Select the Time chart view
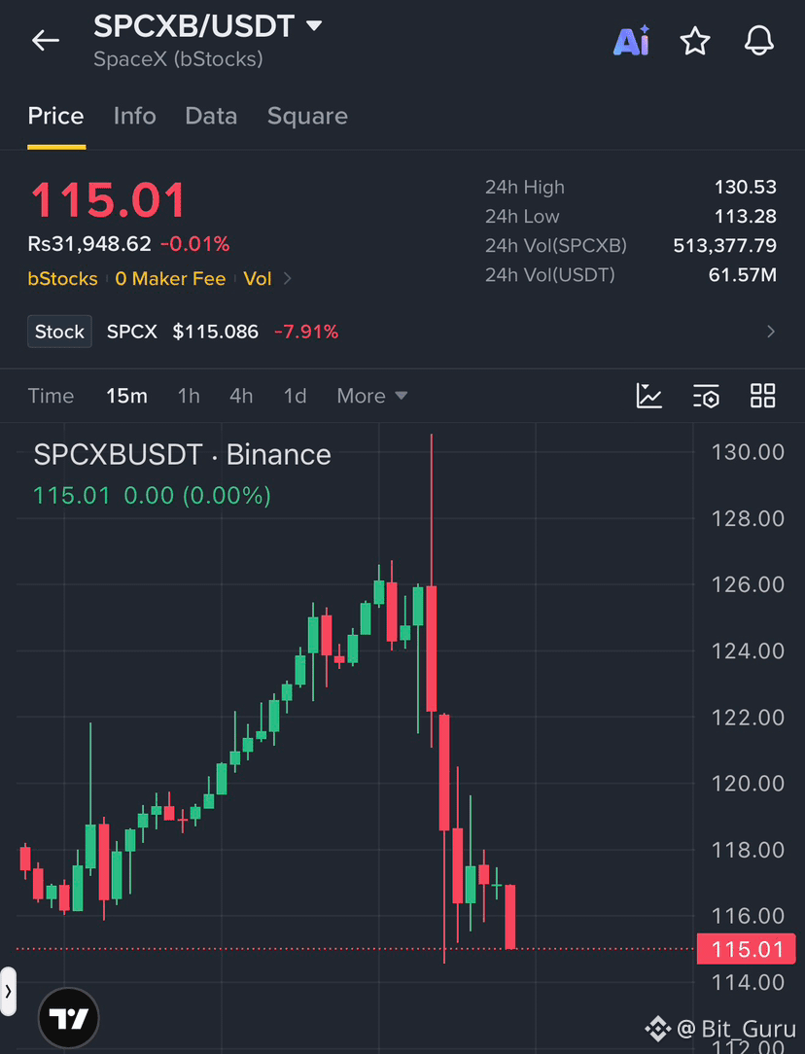This screenshot has width=805, height=1054. click(51, 395)
